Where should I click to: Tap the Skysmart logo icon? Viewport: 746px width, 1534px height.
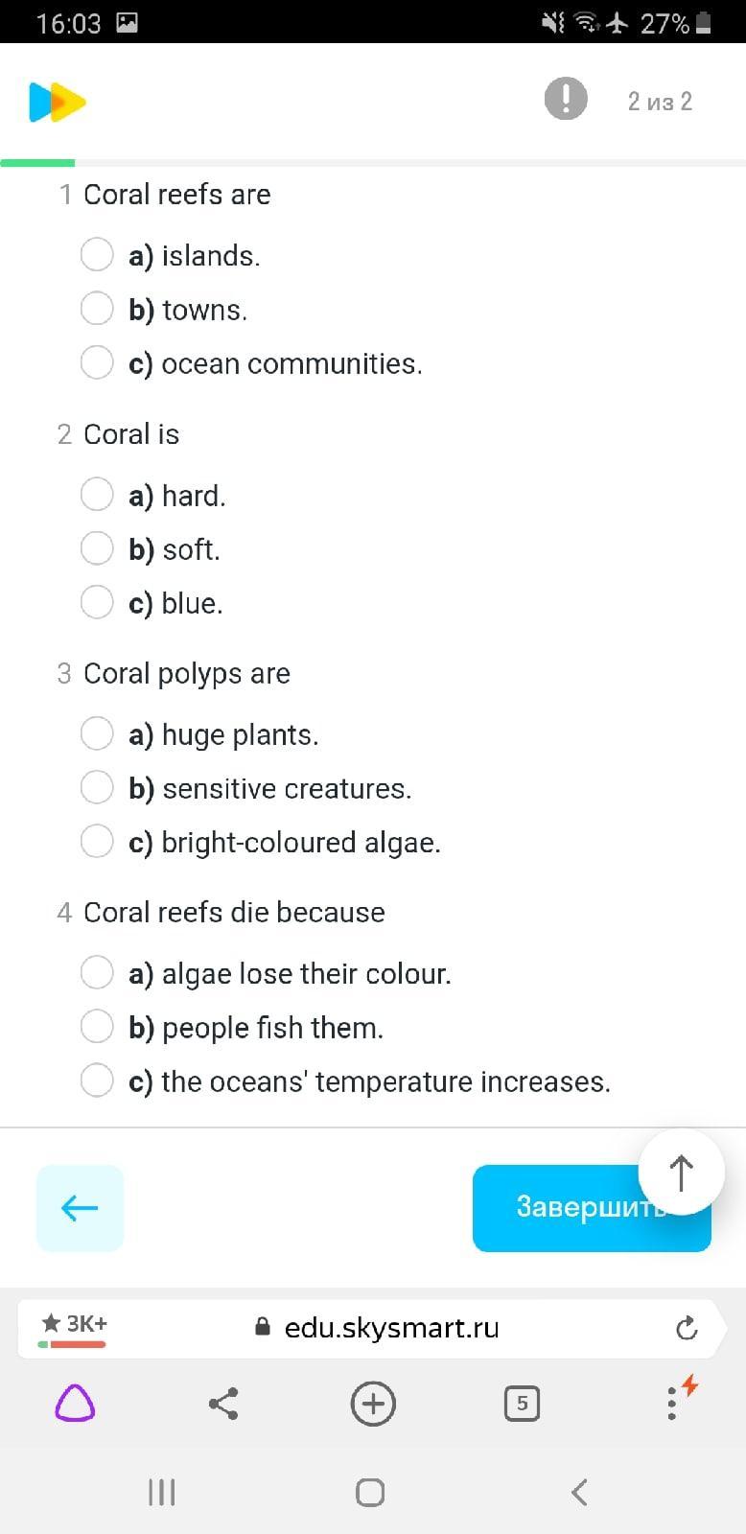[x=58, y=103]
